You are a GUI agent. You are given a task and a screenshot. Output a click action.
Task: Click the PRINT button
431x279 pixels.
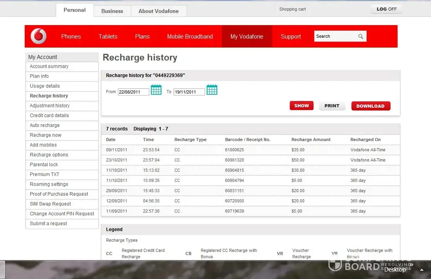(332, 106)
